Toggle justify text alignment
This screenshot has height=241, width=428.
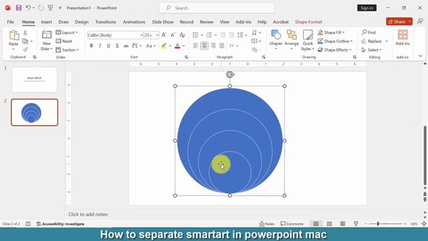(x=221, y=46)
